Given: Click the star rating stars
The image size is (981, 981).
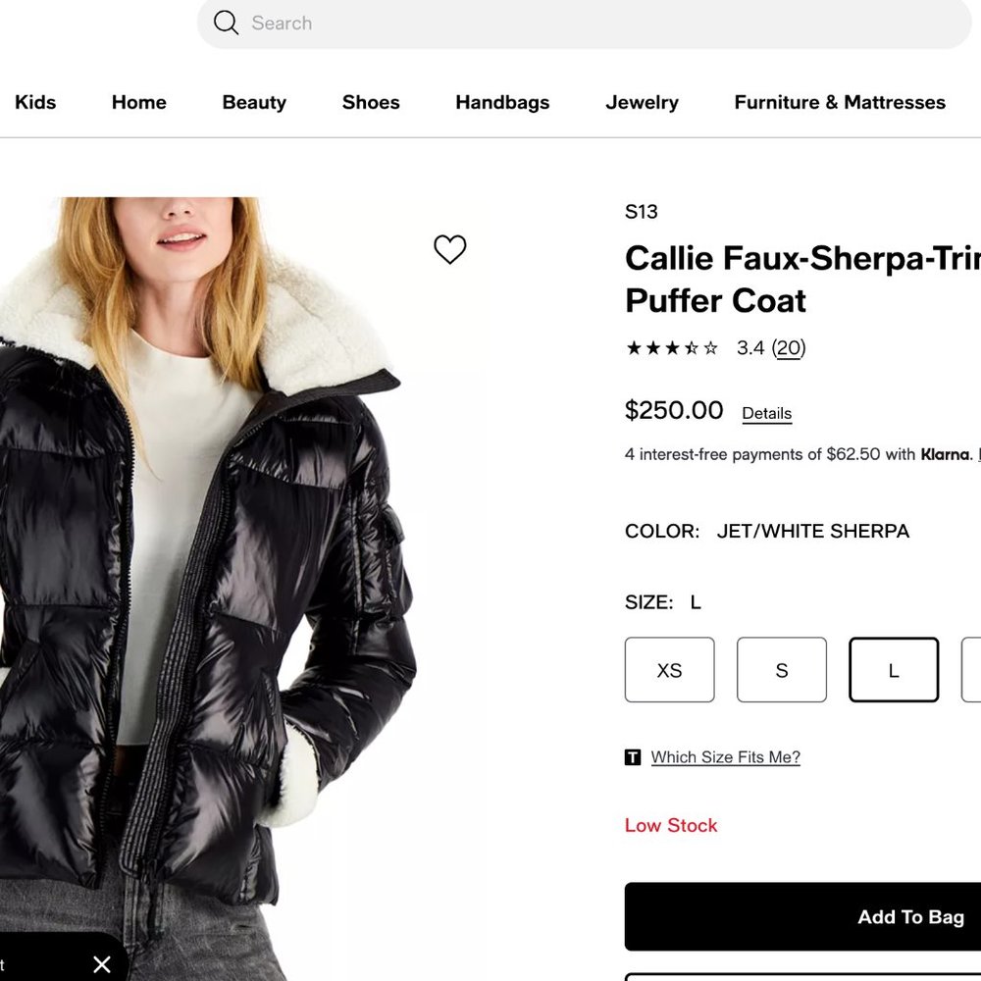Looking at the screenshot, I should (x=671, y=347).
